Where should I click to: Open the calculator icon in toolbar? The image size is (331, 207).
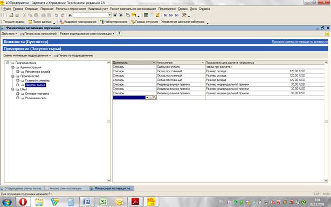point(146,15)
